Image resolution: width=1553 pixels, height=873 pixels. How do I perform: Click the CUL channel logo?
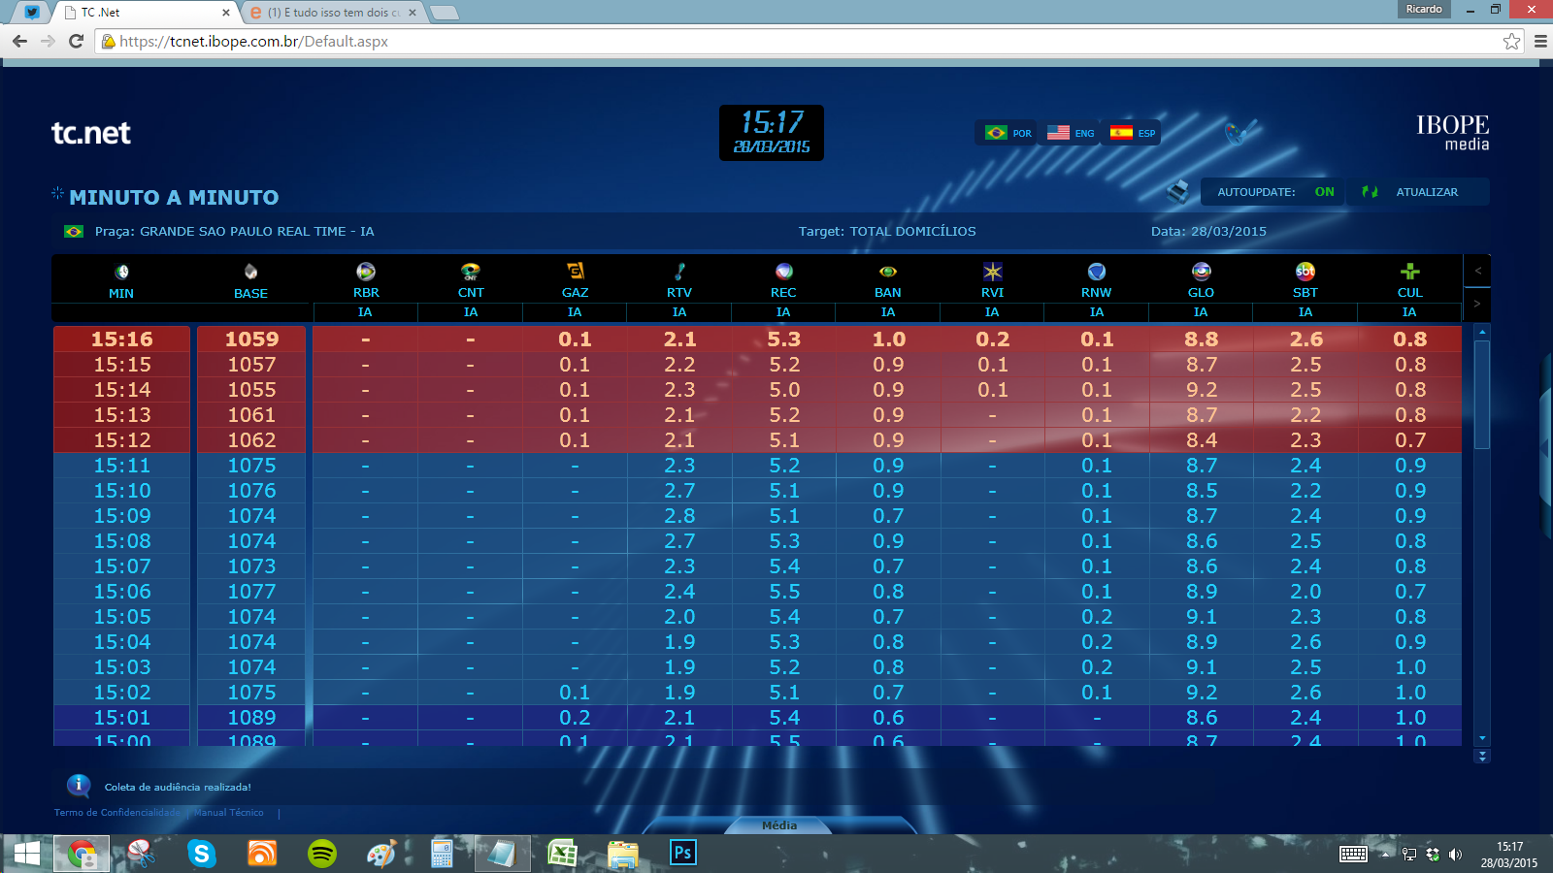[1409, 272]
